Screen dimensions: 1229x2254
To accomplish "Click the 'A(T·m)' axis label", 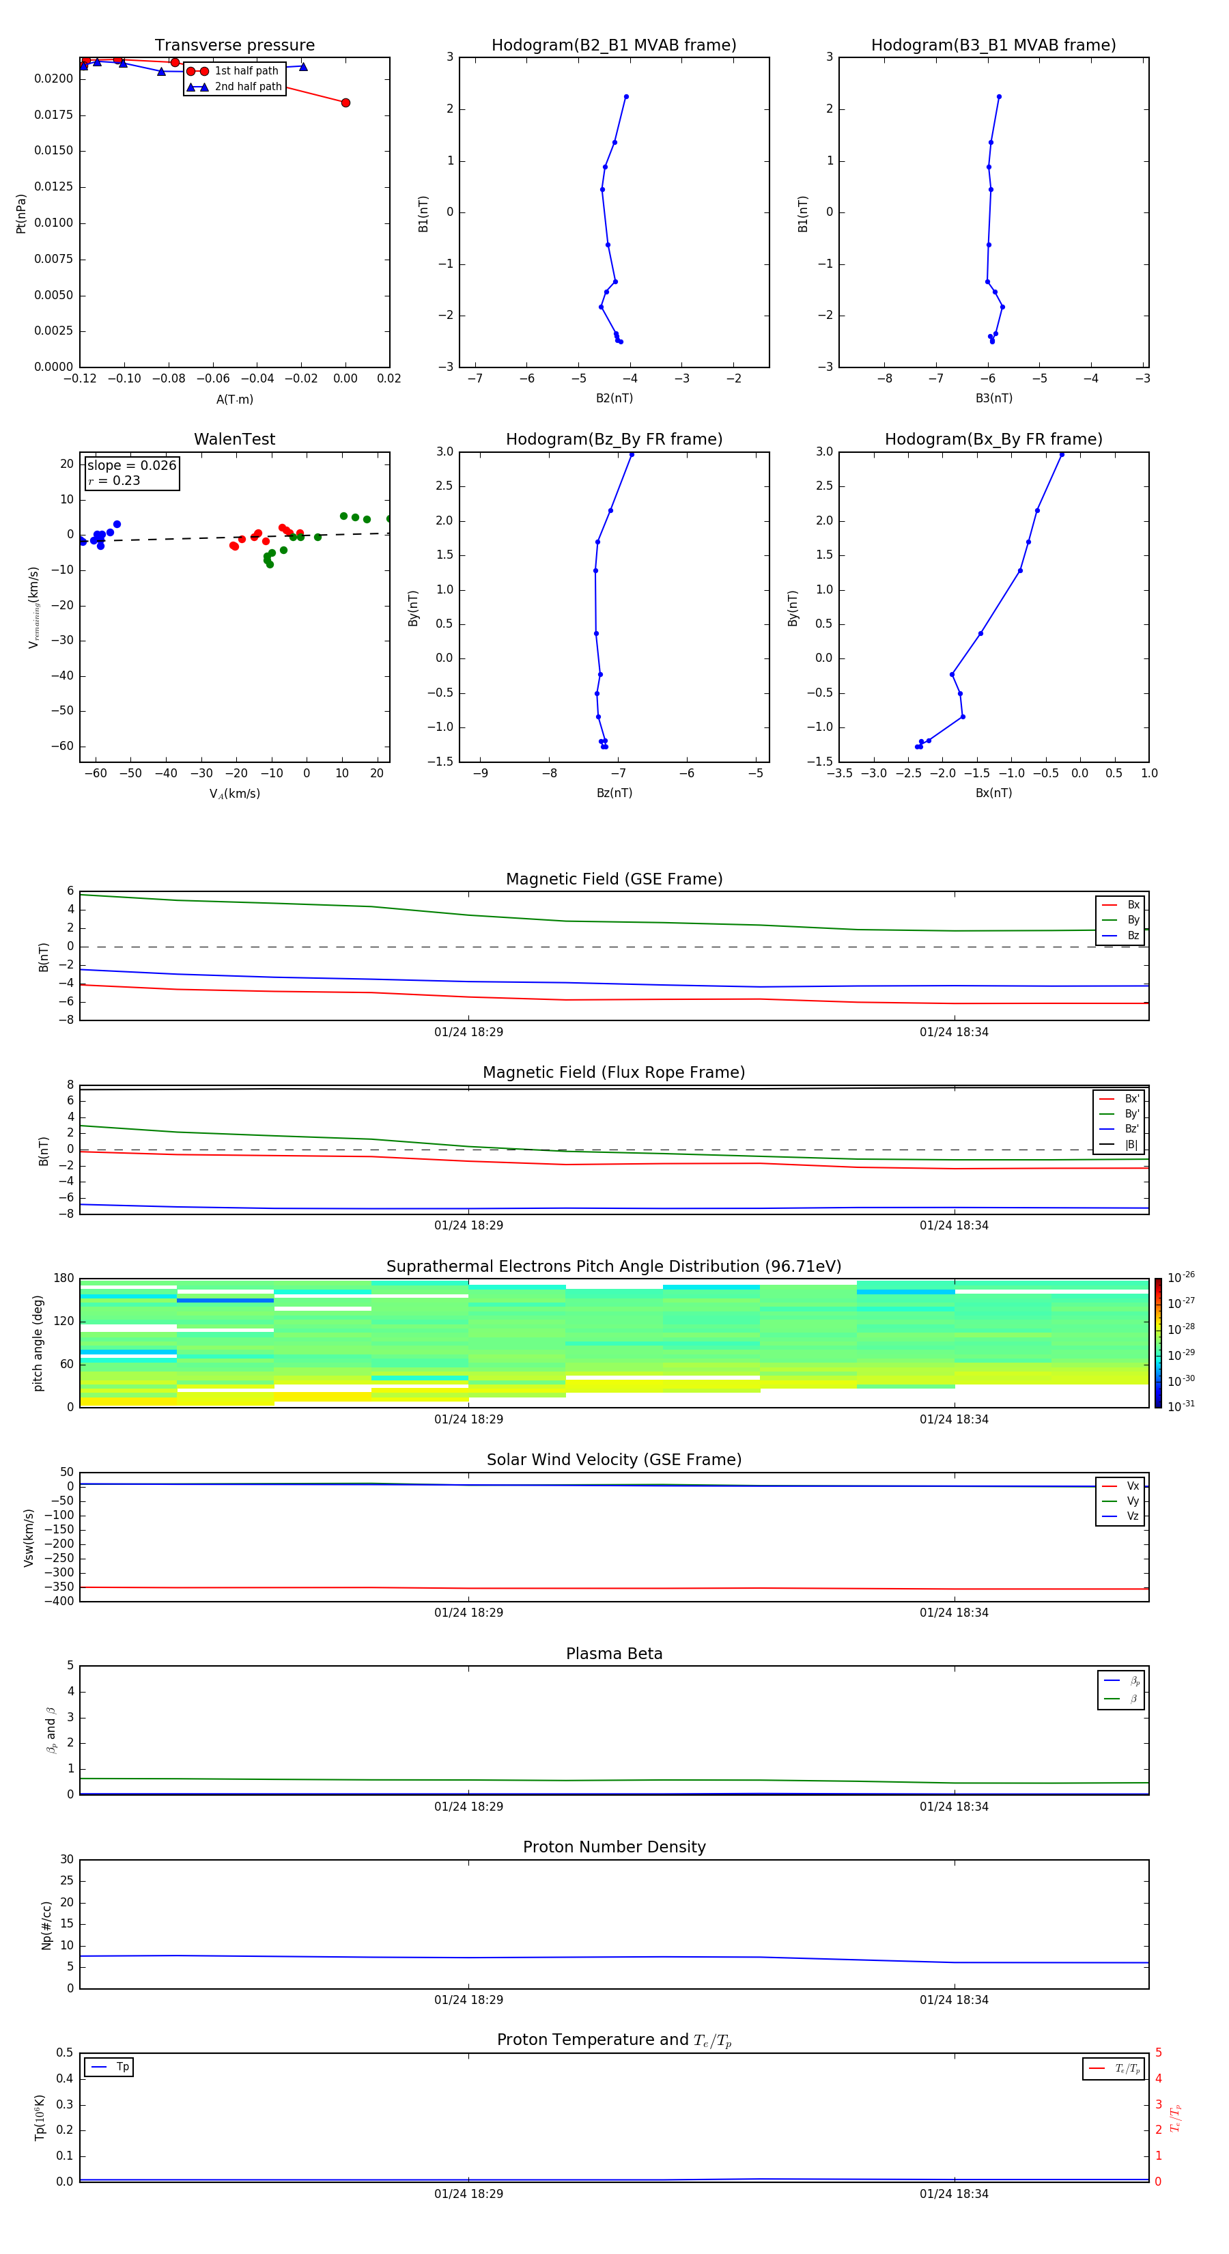I will (x=234, y=400).
